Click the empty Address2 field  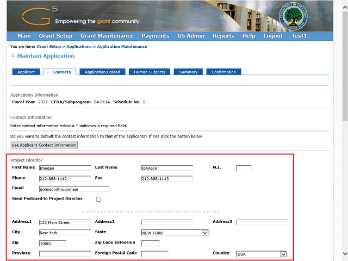[167, 222]
